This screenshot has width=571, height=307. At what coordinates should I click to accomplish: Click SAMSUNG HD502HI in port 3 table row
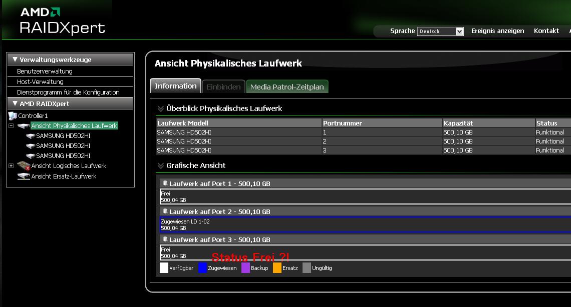coord(184,150)
